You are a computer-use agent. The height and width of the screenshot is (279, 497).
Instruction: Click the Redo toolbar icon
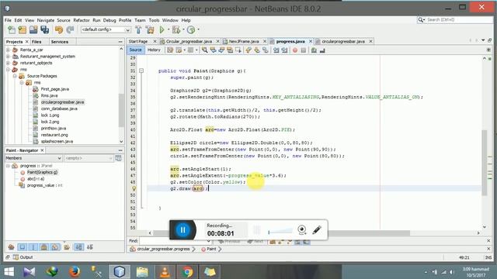(70, 29)
